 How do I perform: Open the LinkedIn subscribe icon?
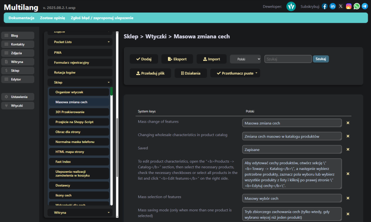(333, 6)
